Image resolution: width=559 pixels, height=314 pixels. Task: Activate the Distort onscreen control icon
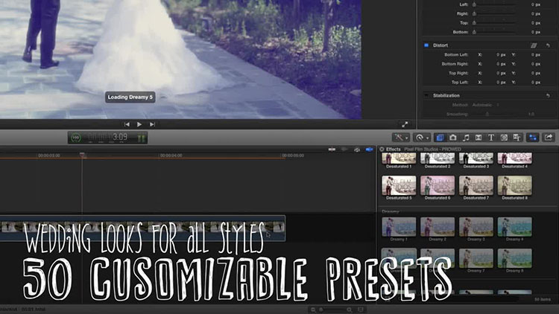(x=534, y=45)
